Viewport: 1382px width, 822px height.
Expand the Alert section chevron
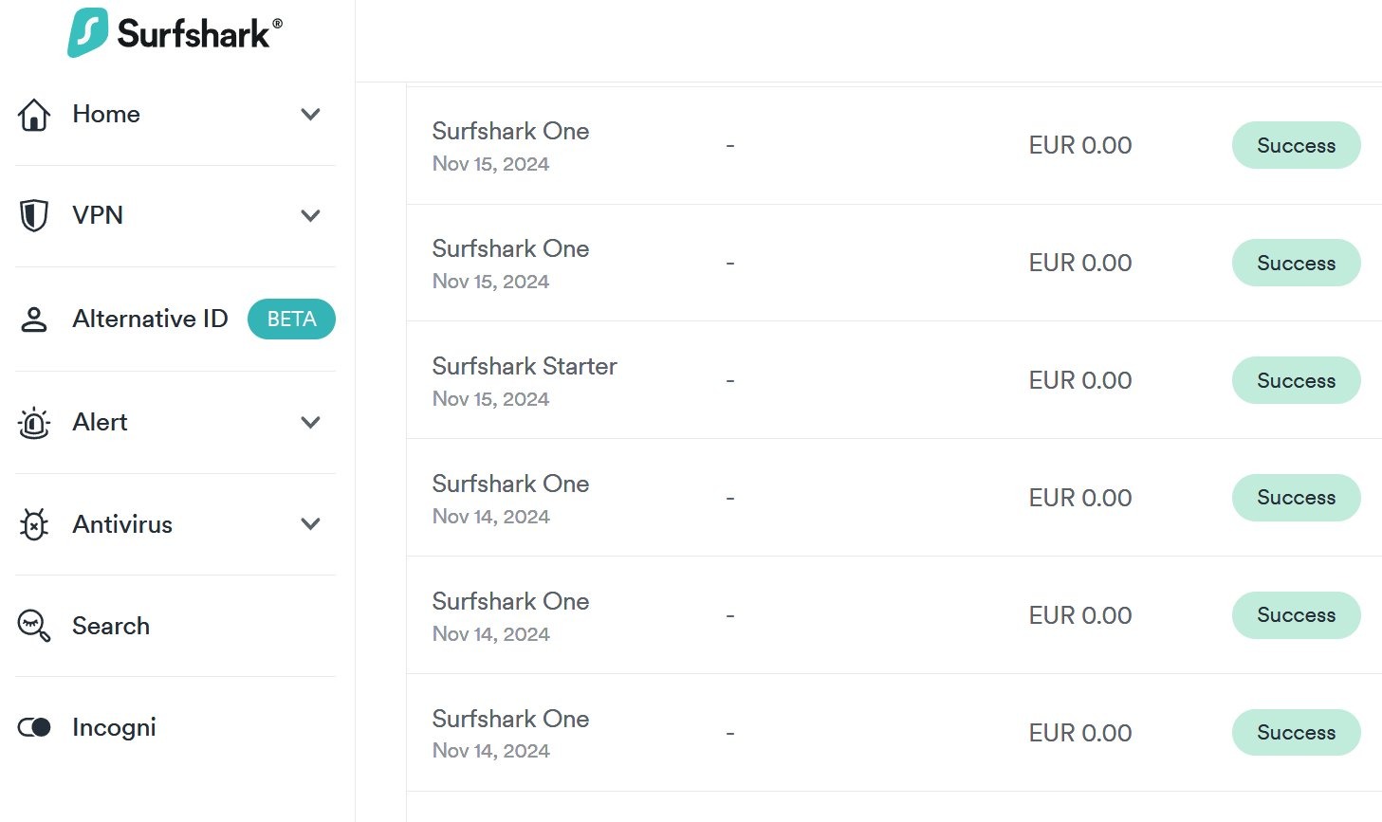point(310,422)
